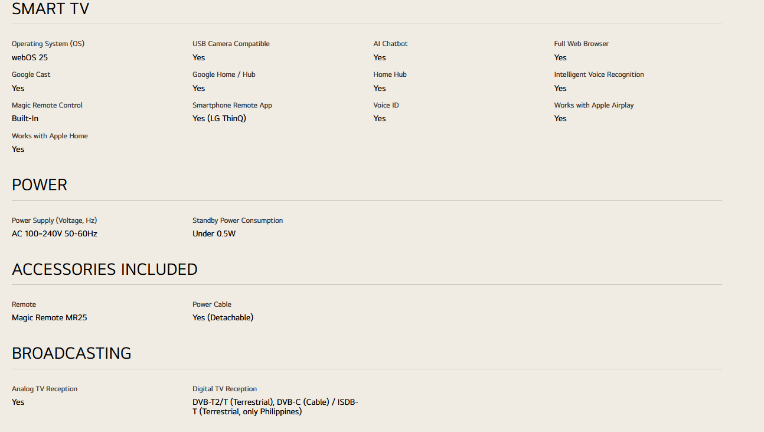764x432 pixels.
Task: Click the Yes (LG ThinQ) value
Action: [x=219, y=118]
